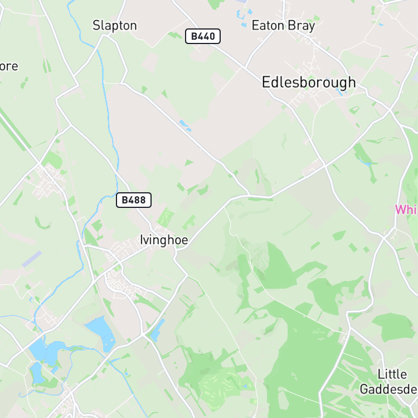Screen dimensions: 418x418
Task: Select the Slapton village label
Action: coord(115,26)
